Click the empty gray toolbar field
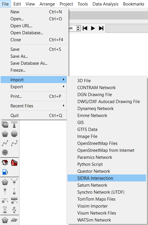148x225 pixels. (x=127, y=28)
